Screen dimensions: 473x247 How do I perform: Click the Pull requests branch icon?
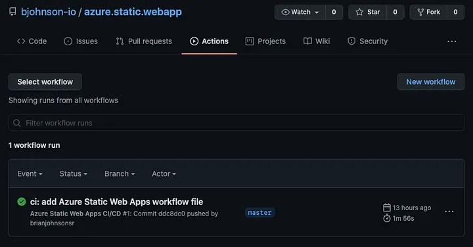(120, 41)
